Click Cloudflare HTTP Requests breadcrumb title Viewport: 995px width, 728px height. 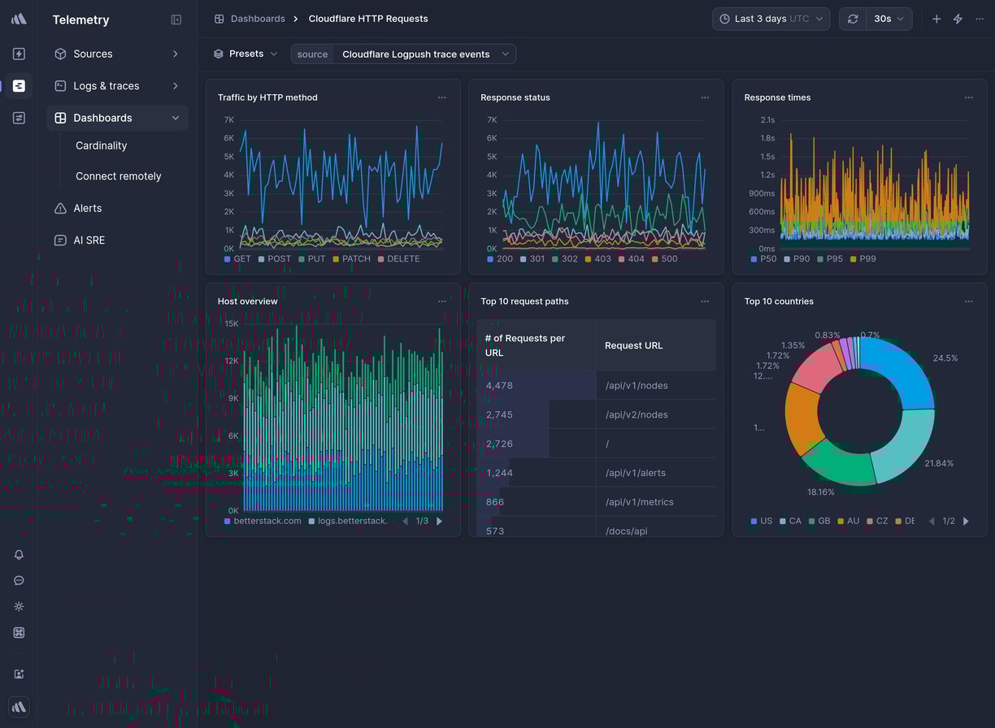pyautogui.click(x=368, y=19)
